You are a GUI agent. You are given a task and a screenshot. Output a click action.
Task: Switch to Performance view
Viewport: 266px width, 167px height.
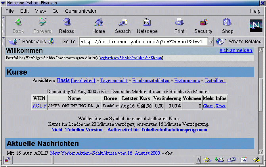pos(187,81)
